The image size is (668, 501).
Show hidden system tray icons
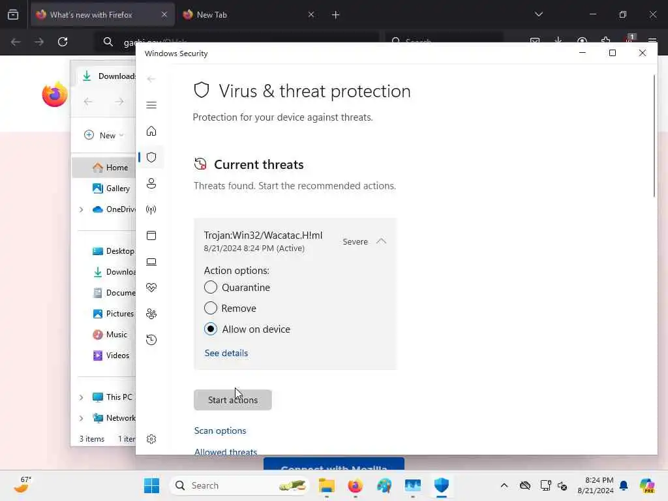tap(504, 485)
